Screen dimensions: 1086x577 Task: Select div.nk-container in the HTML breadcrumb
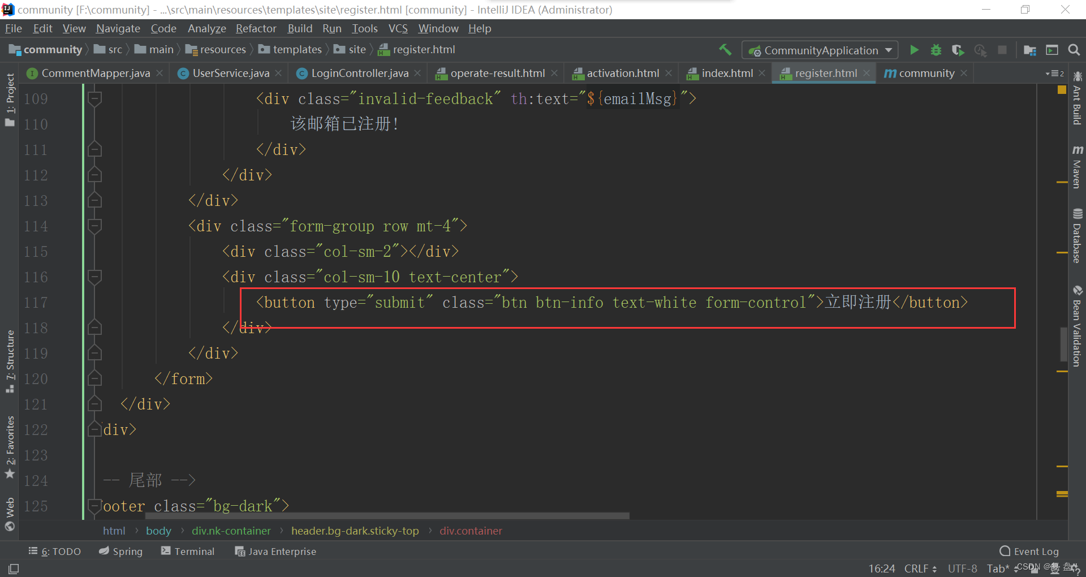231,531
